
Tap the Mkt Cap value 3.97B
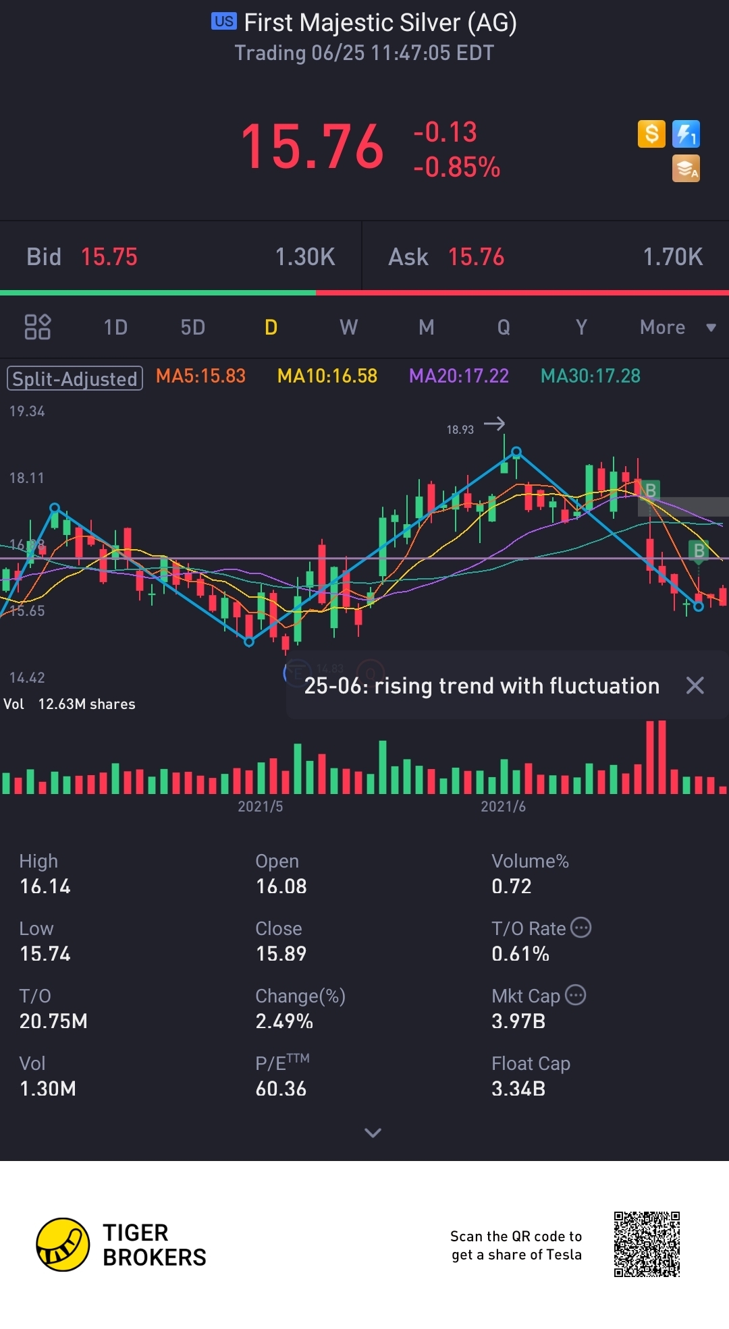518,1021
